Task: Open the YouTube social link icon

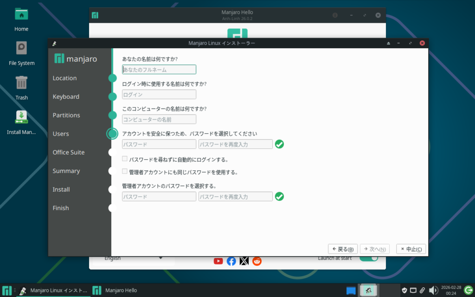Action: click(218, 261)
